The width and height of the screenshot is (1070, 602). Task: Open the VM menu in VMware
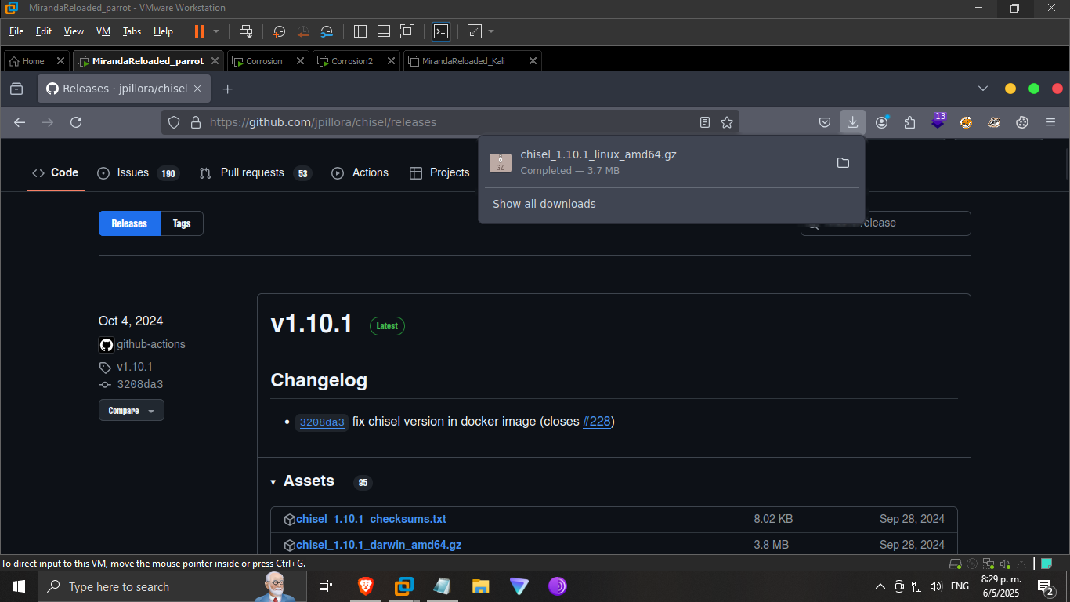[x=103, y=31]
